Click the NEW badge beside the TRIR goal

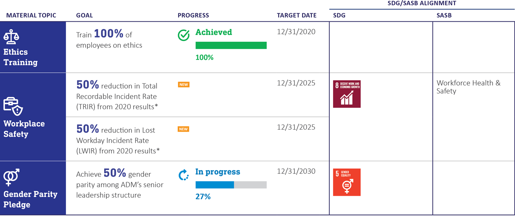tap(183, 85)
